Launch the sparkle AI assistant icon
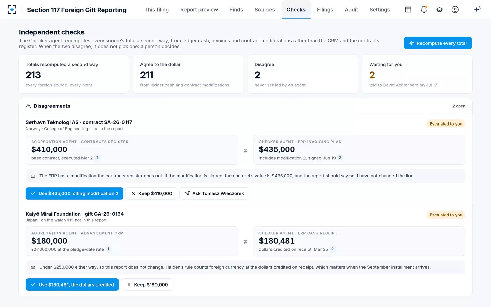491x307 pixels. pyautogui.click(x=477, y=9)
